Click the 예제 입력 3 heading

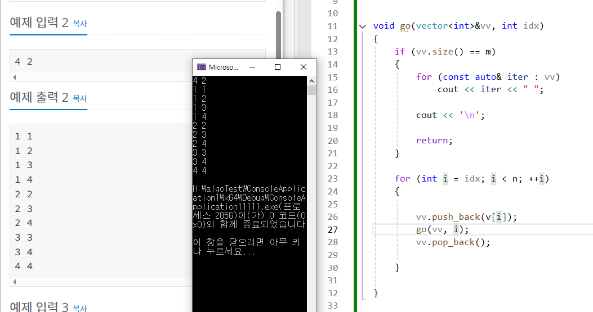point(39,307)
